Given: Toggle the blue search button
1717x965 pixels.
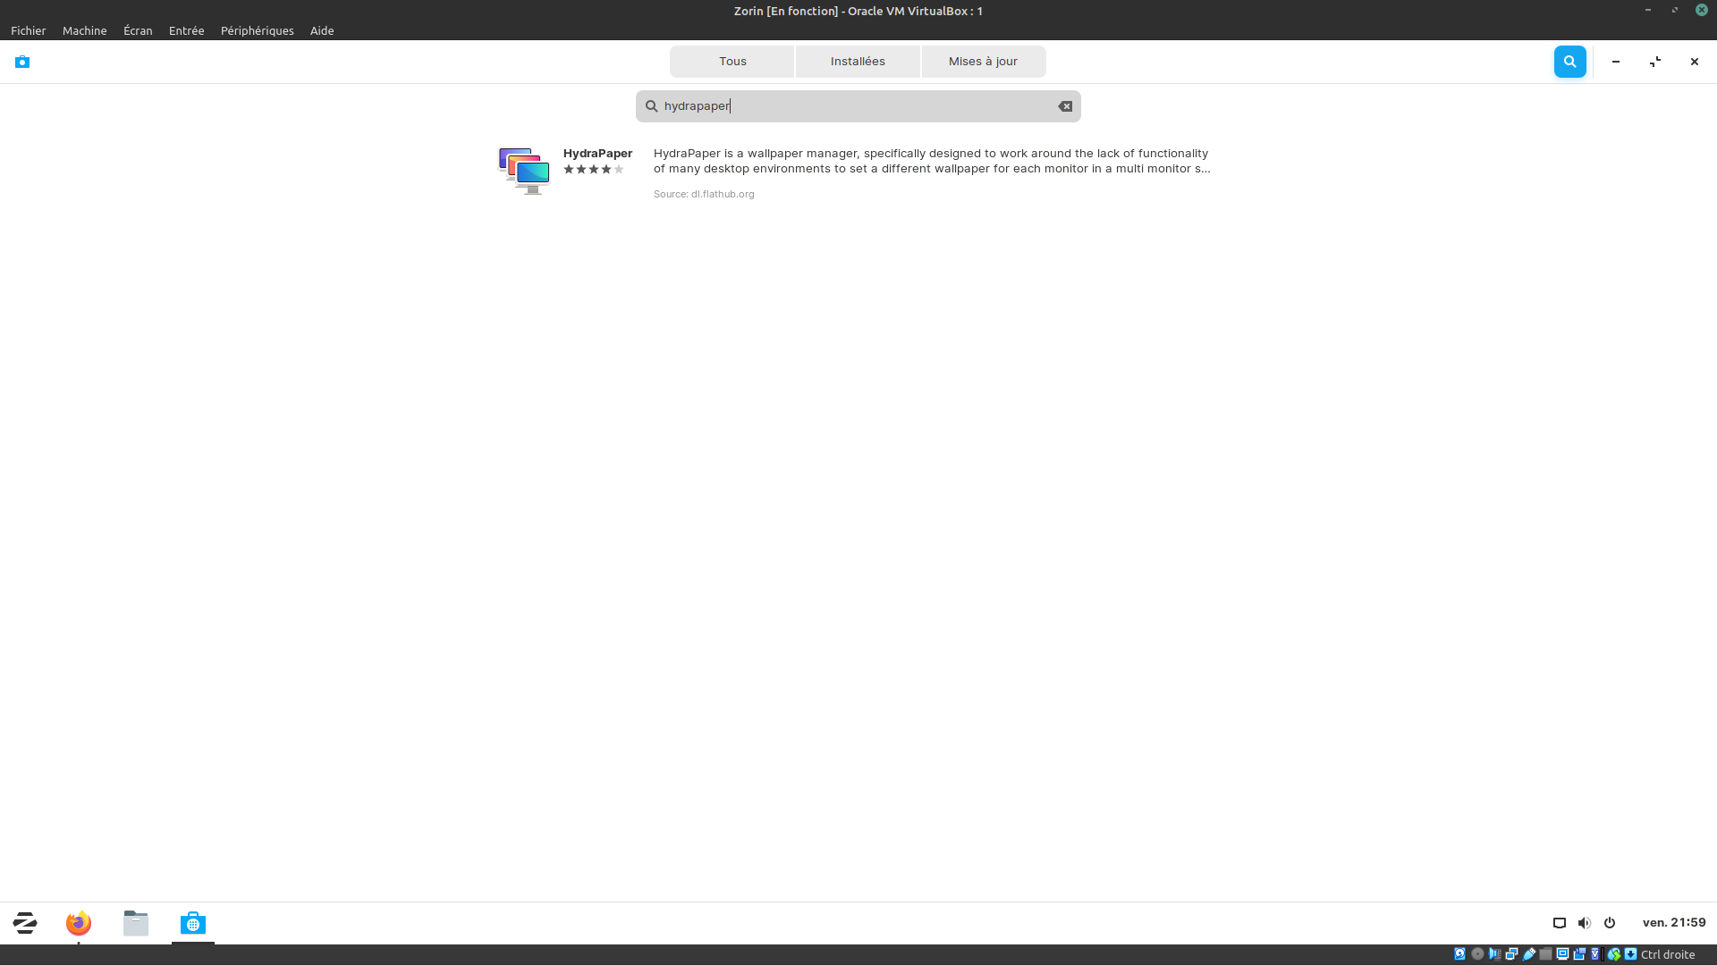Looking at the screenshot, I should pyautogui.click(x=1569, y=62).
